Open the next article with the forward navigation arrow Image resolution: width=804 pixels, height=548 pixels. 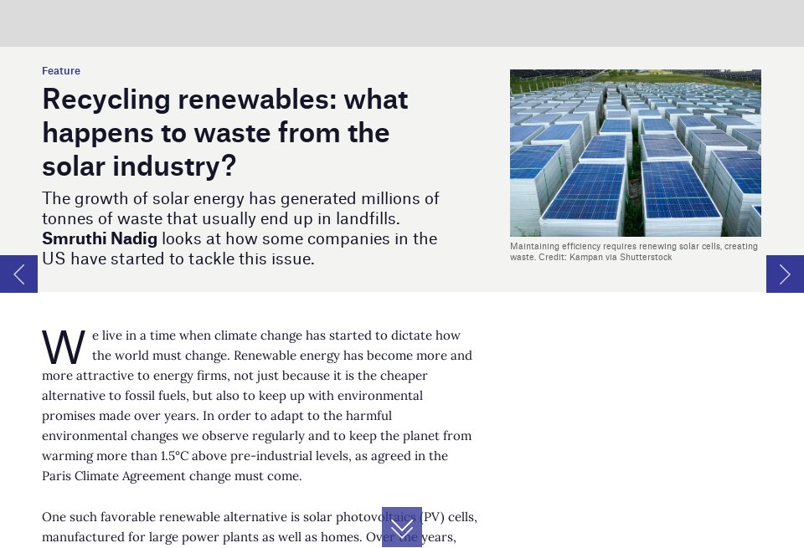coord(785,274)
